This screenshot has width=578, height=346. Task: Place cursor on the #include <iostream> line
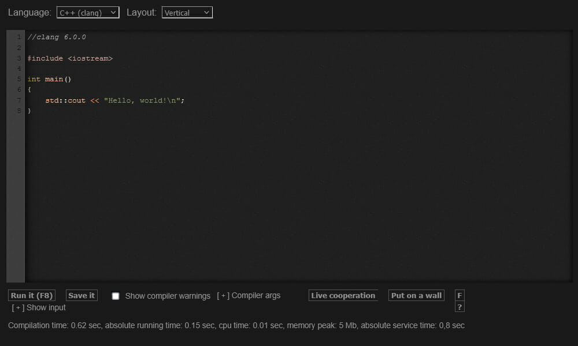[x=69, y=58]
